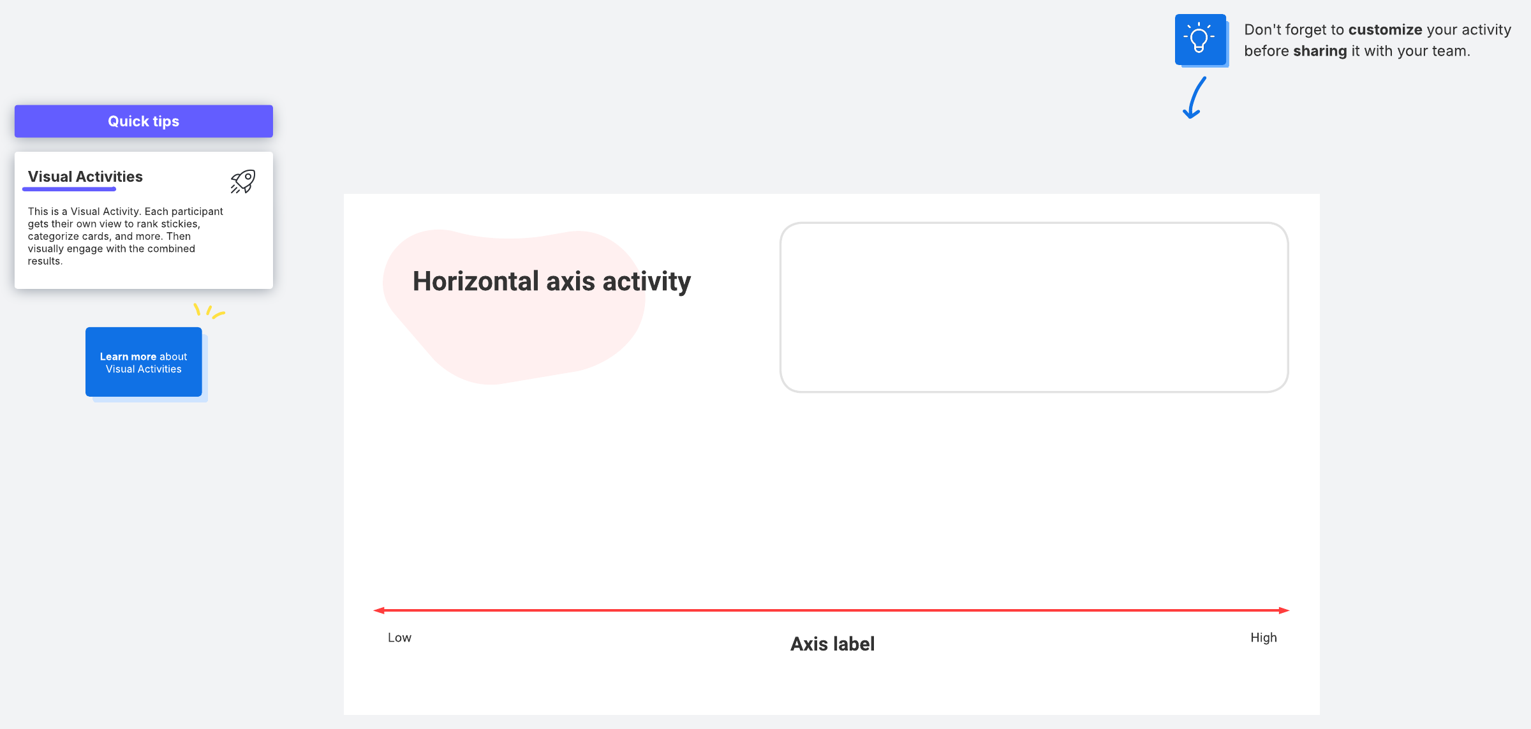Open Learn more about Visual Activities
This screenshot has width=1531, height=729.
(144, 362)
